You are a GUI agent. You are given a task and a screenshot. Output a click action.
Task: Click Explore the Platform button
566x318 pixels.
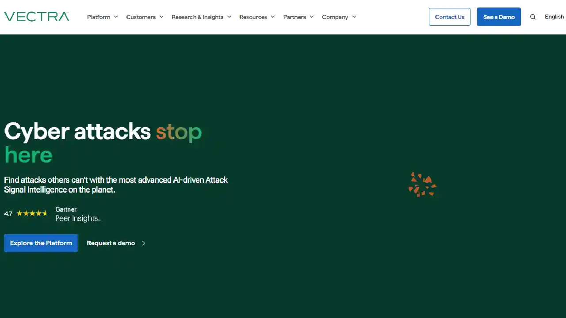(x=41, y=243)
